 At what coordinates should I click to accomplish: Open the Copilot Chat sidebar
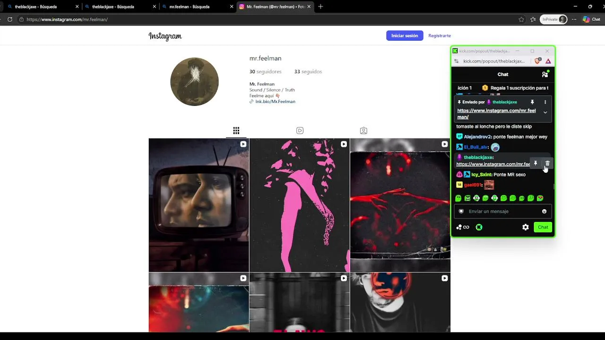(591, 19)
